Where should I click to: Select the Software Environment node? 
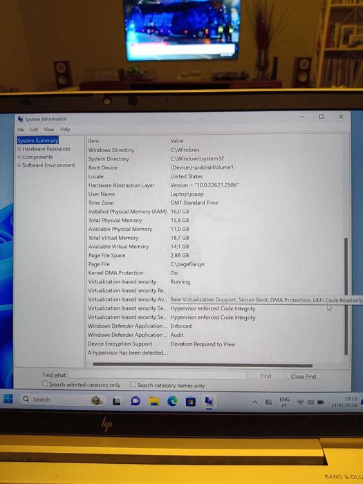(48, 165)
